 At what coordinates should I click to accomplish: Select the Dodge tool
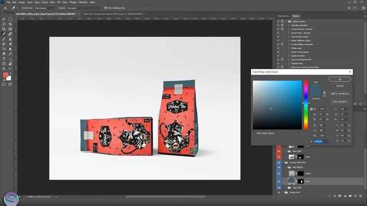point(4,54)
